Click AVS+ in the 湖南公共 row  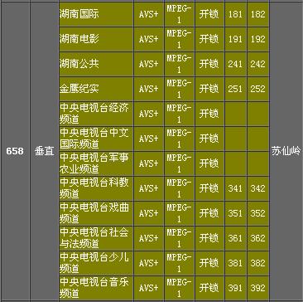click(149, 64)
